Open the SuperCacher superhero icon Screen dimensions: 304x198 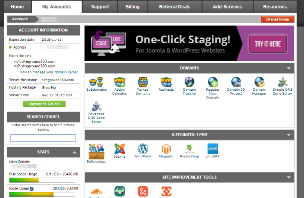tap(120, 191)
